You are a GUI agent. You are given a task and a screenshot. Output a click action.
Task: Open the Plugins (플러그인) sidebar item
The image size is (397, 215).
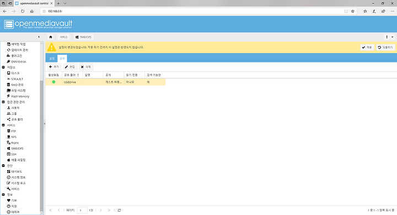tap(14, 56)
